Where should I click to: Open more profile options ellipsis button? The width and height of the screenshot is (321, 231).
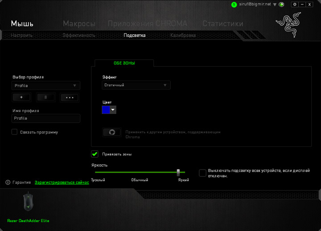tap(70, 97)
